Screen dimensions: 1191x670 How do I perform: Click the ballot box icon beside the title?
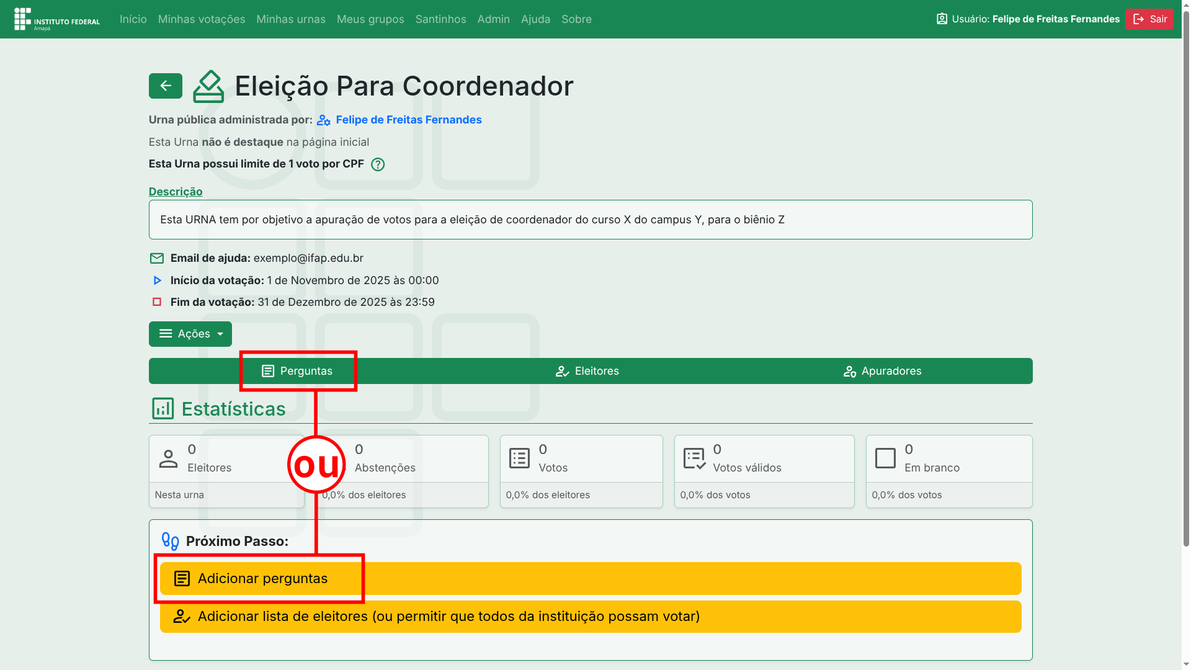pos(208,86)
